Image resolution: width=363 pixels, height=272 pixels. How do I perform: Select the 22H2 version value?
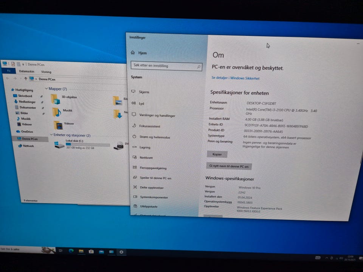coord(242,192)
